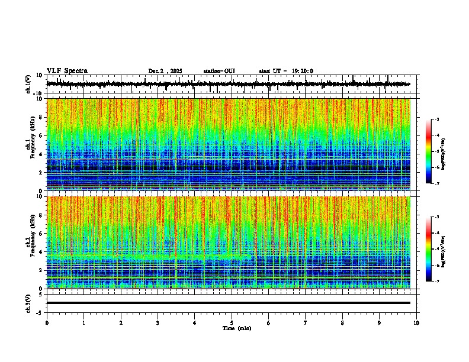Click time axis tick label "7"
The image size is (469, 362).
pos(306,323)
